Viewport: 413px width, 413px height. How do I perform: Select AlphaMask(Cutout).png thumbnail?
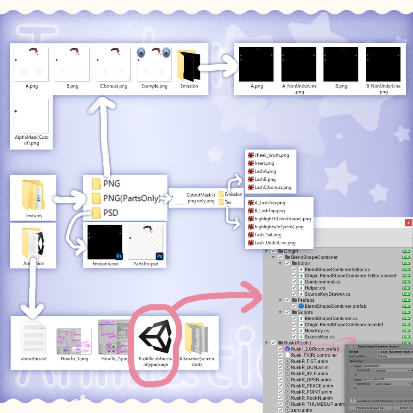[31, 115]
